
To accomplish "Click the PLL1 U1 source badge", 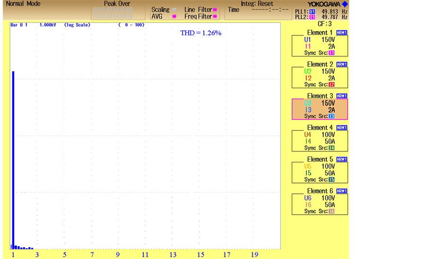I will click(312, 11).
